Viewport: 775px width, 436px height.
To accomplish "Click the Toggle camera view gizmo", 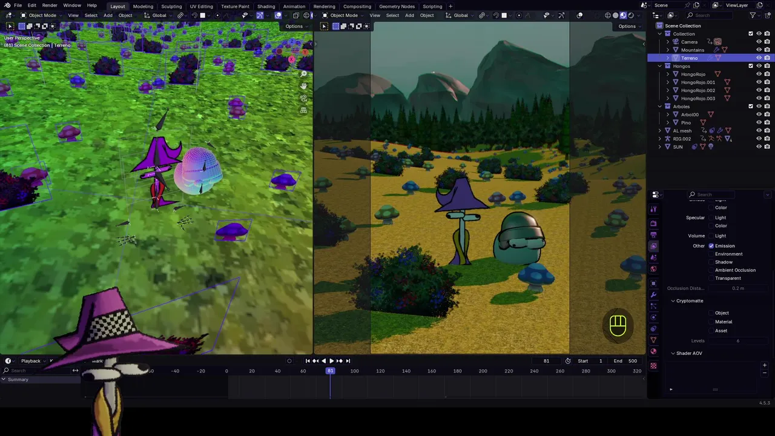I will 303,98.
